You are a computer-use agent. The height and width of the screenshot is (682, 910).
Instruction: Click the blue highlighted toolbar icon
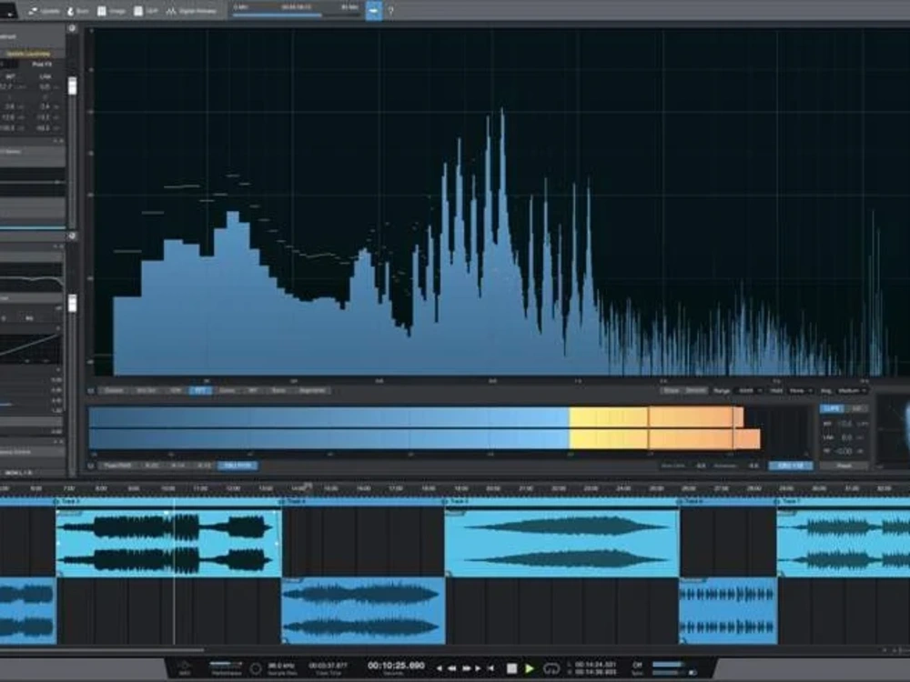[374, 10]
